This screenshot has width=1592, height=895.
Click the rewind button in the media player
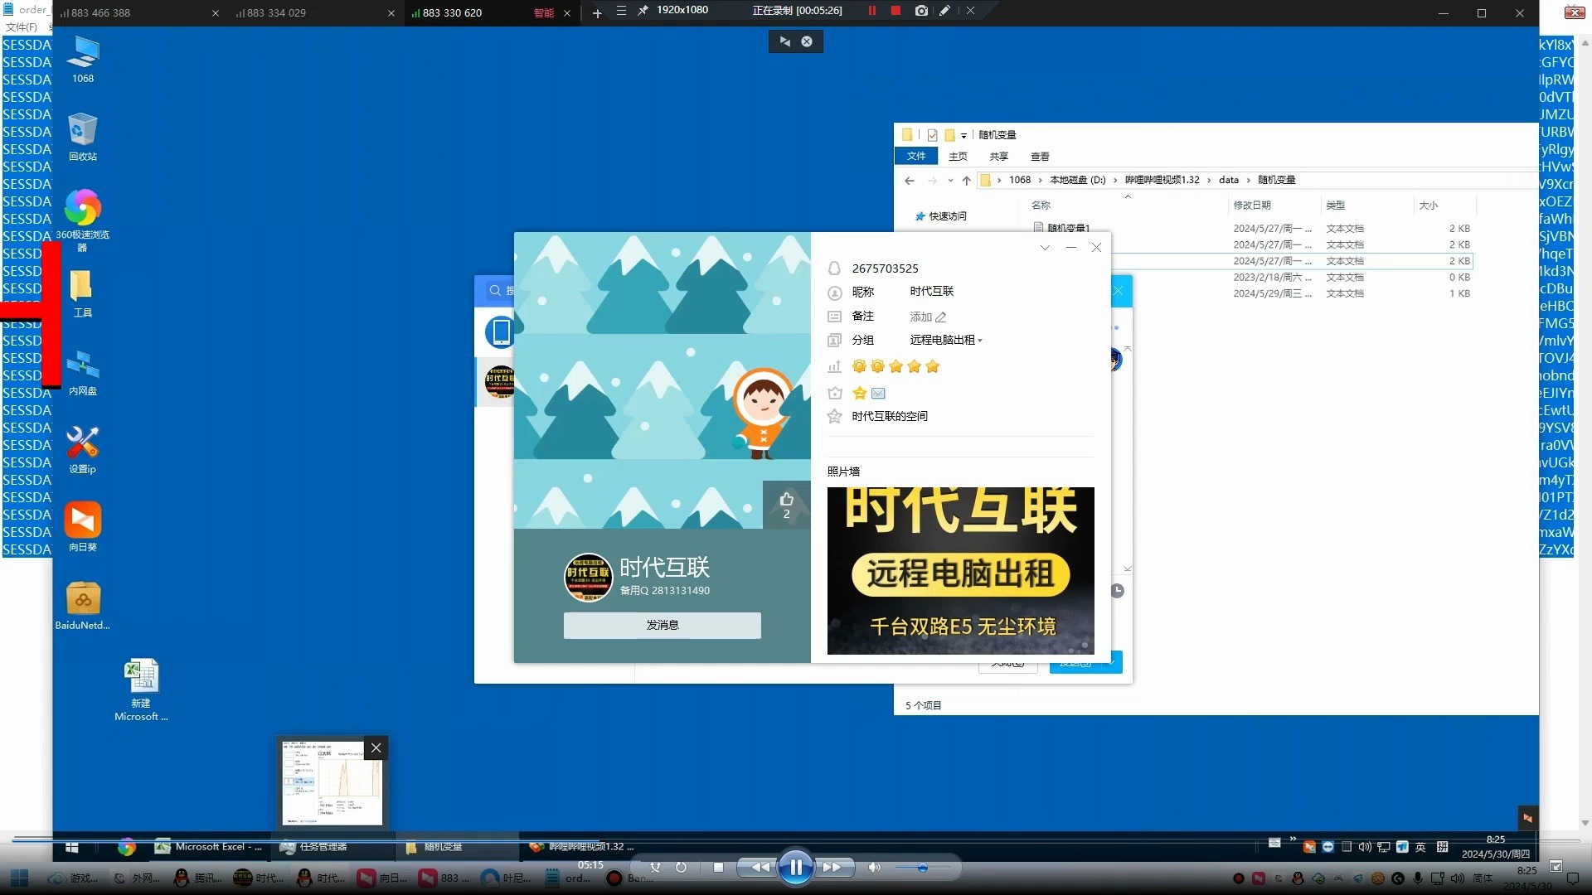coord(759,868)
